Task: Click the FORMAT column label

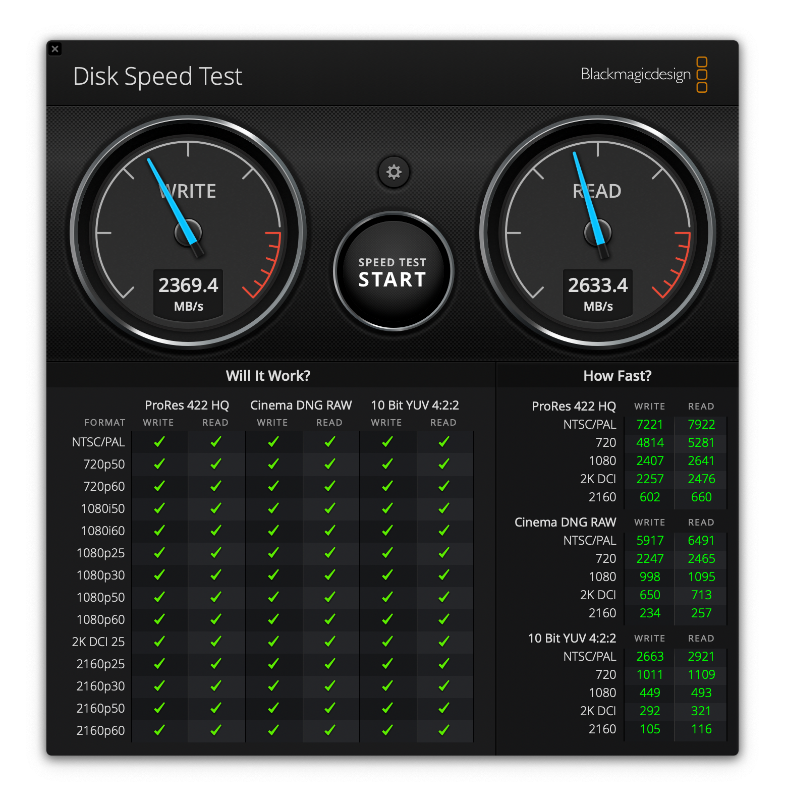Action: point(105,423)
